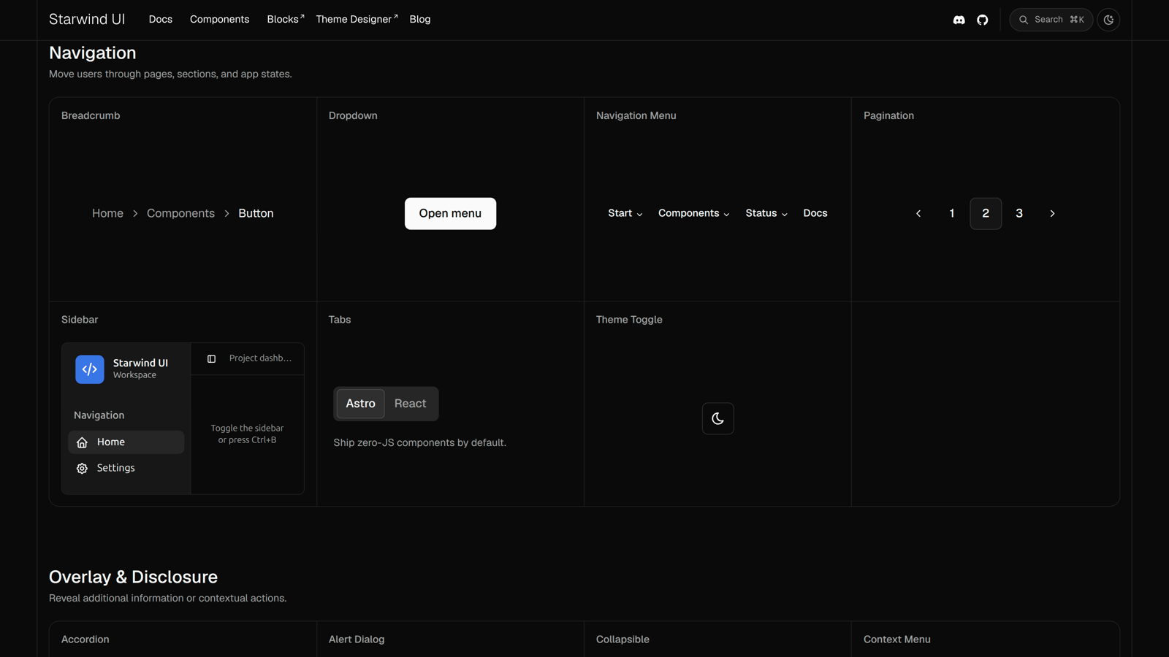Go to Starwind UI home logo
1169x657 pixels.
point(87,19)
